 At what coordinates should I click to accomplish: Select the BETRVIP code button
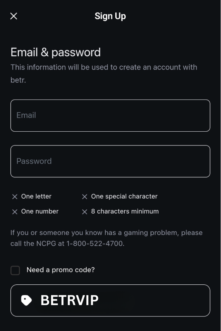tap(110, 300)
